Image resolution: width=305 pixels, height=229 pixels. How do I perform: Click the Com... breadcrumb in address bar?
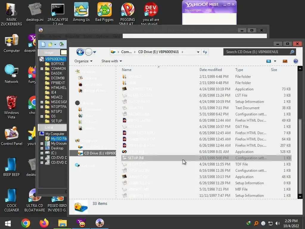click(126, 52)
